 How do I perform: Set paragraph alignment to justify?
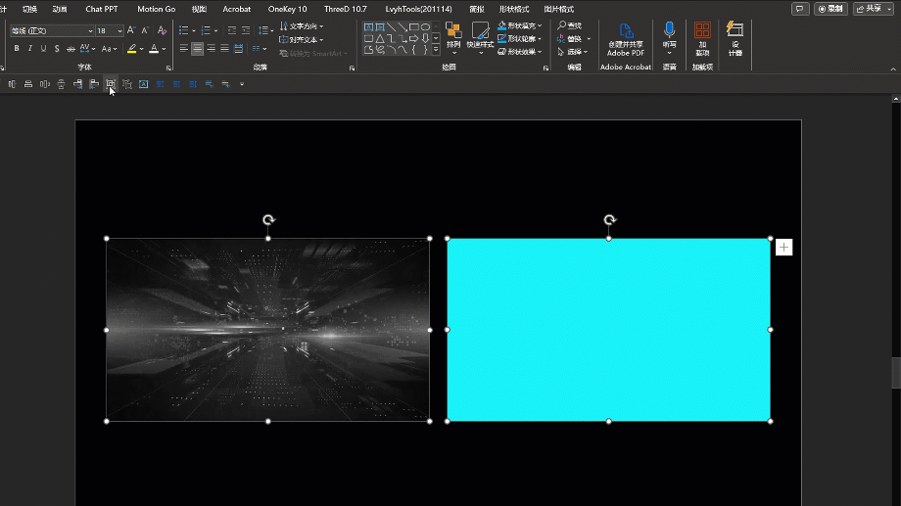tap(224, 49)
